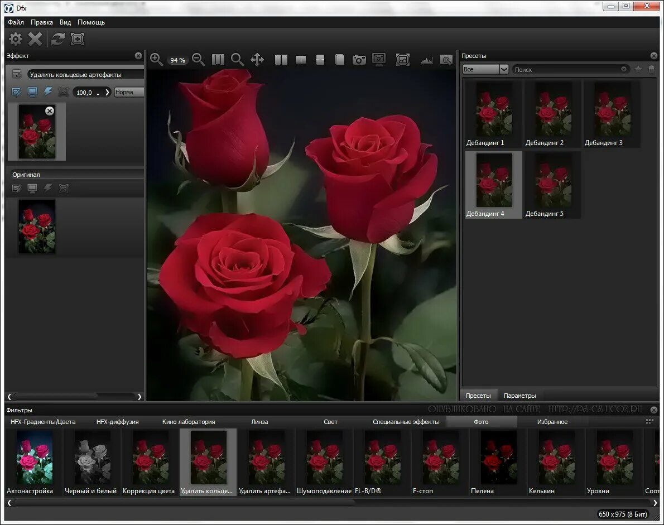The height and width of the screenshot is (525, 664).
Task: Switch to the Параметры tab
Action: click(519, 396)
